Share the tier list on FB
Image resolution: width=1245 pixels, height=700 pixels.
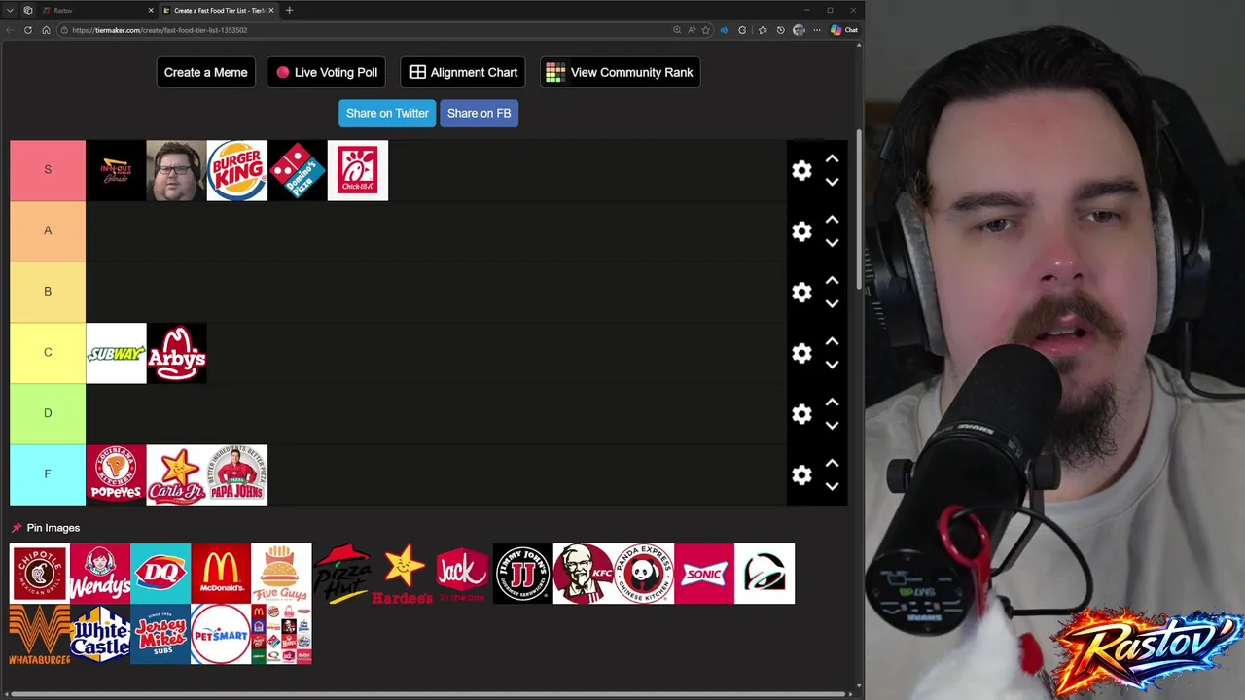[479, 113]
